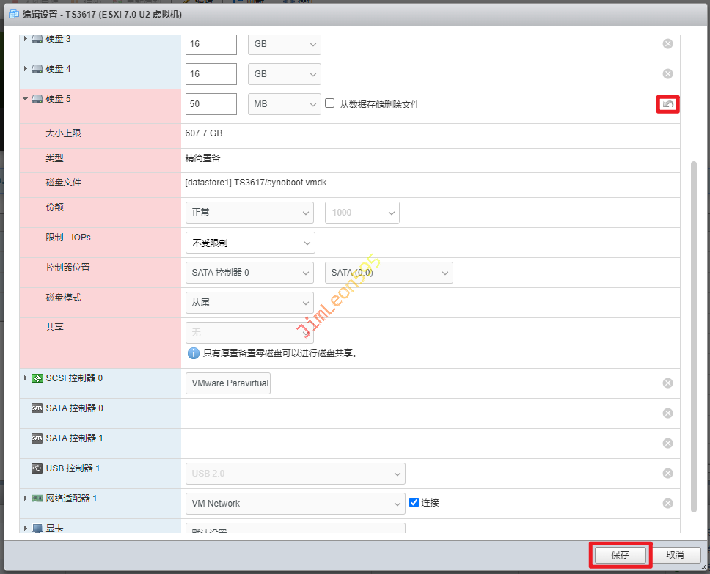Click the Hard disk 5 size input field
The width and height of the screenshot is (710, 574).
211,104
